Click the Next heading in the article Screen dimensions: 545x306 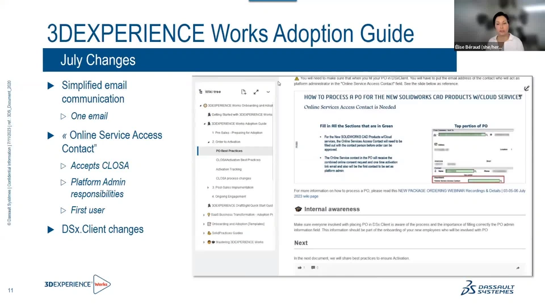(301, 243)
